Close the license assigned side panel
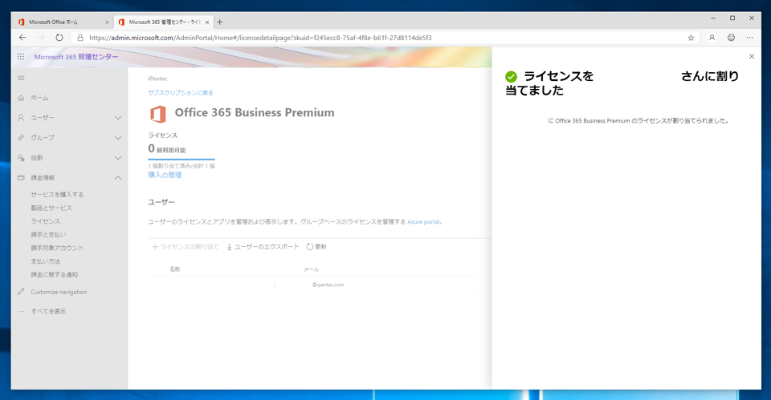 752,56
